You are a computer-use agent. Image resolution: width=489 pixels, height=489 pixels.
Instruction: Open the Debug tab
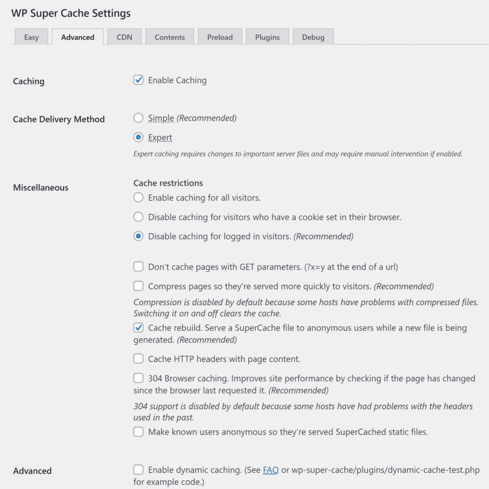[313, 37]
